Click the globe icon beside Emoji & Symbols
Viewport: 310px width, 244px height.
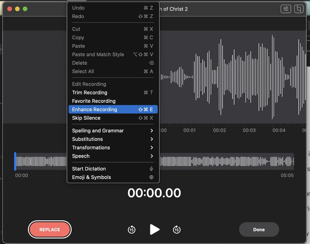(x=151, y=177)
